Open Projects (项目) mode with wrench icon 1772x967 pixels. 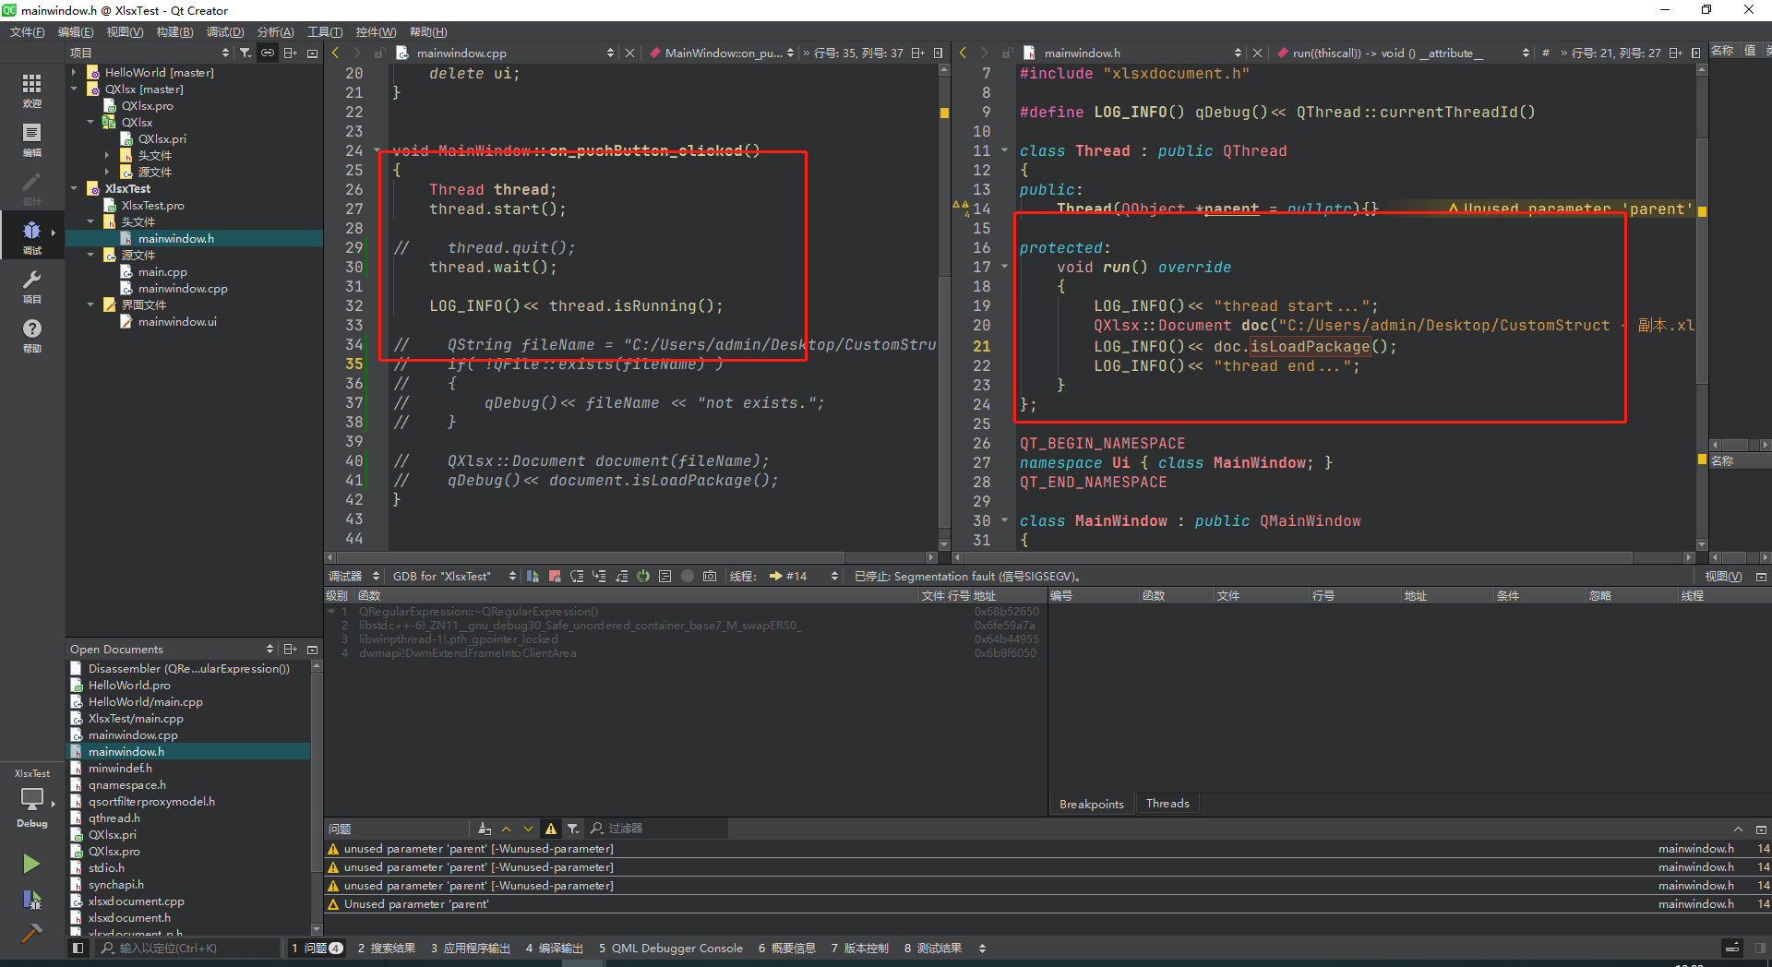32,286
